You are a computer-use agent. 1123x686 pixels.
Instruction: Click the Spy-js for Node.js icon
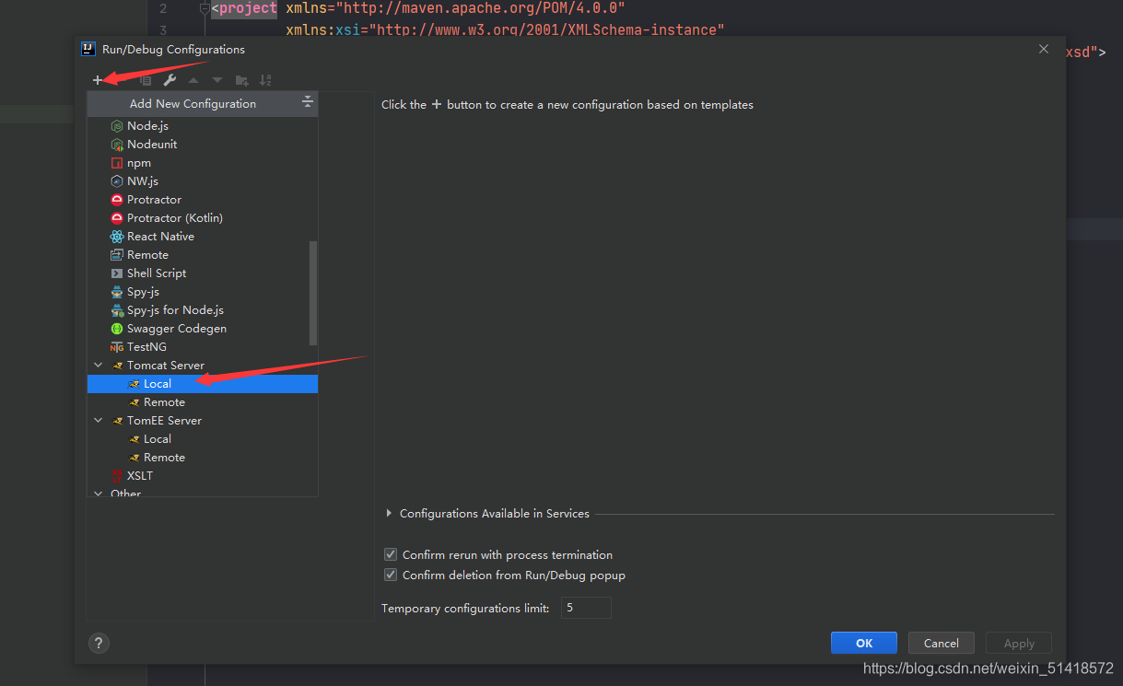(117, 310)
